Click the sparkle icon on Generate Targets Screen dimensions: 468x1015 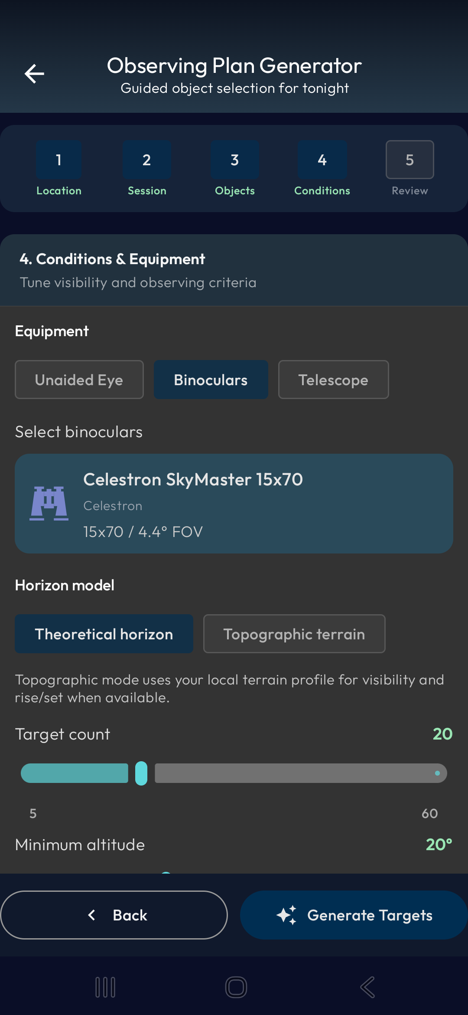pyautogui.click(x=286, y=915)
